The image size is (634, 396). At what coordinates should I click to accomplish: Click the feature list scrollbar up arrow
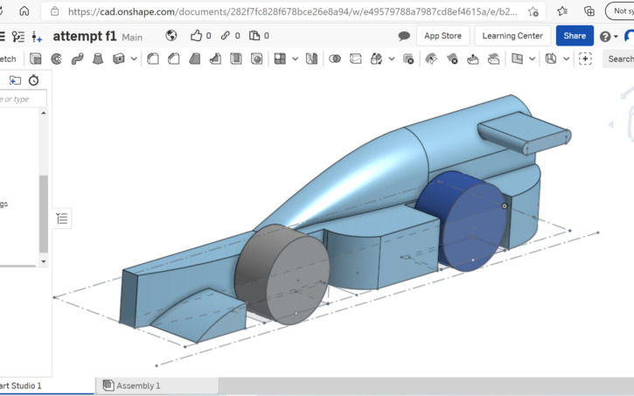[44, 113]
